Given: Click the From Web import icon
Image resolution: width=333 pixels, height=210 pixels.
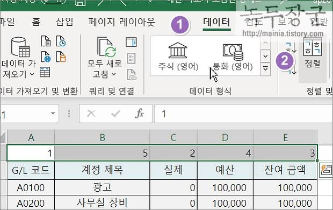Looking at the screenshot, I should coord(46,57).
